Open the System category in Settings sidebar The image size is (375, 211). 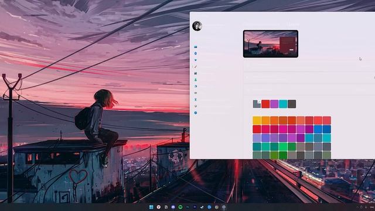(195, 47)
